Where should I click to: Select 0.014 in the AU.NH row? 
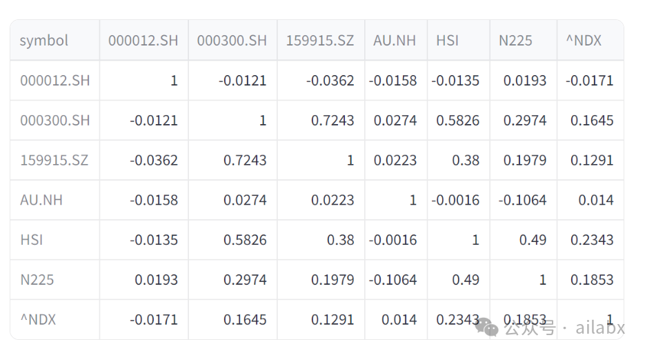point(596,200)
